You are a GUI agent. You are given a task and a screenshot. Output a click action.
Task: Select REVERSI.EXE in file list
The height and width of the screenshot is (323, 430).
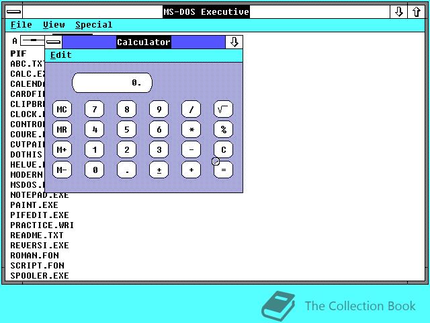click(40, 245)
